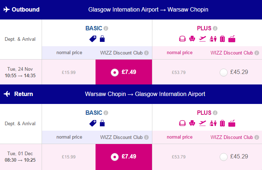Click outbound BASIC hand bag icon
Image resolution: width=262 pixels, height=170 pixels.
(x=102, y=39)
